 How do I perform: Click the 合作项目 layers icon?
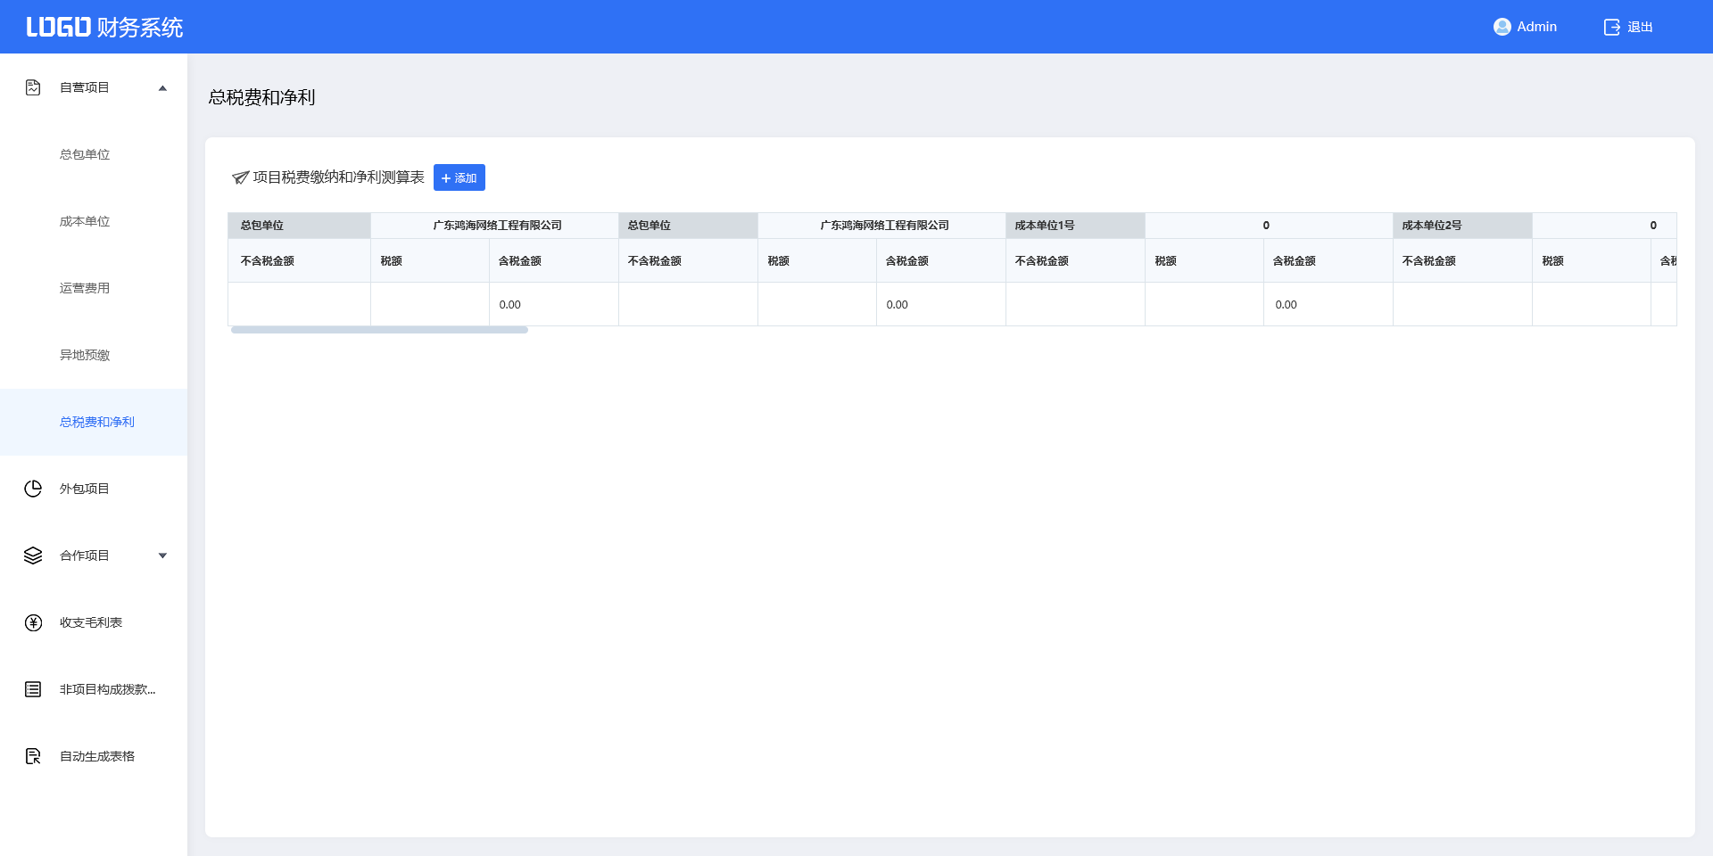(33, 556)
